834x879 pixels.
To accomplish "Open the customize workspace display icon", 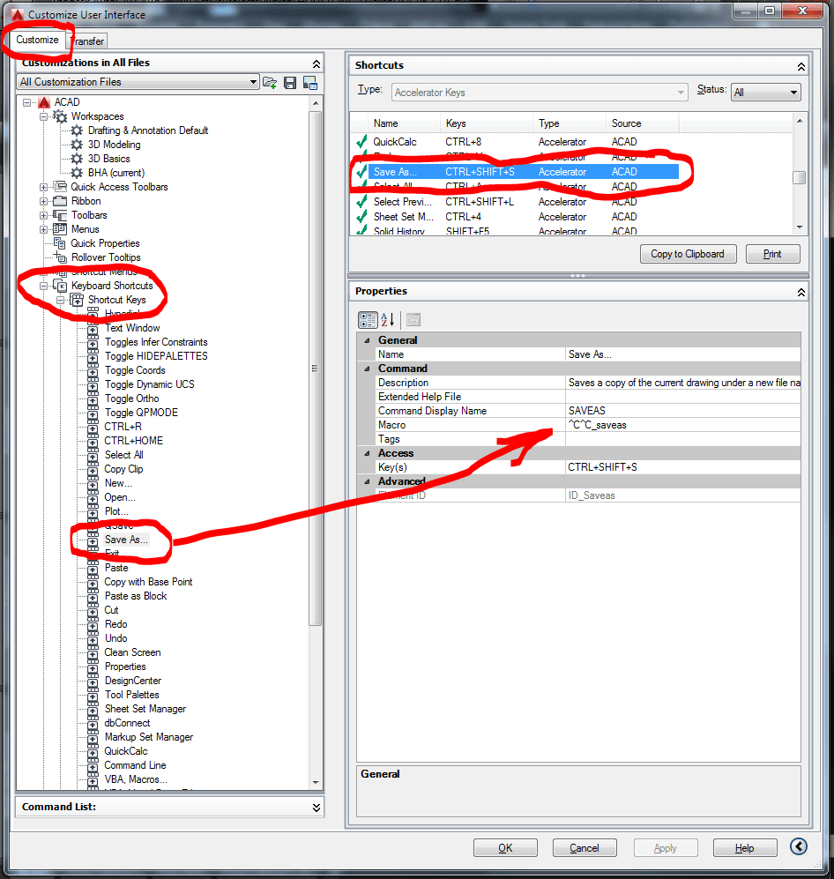I will pyautogui.click(x=309, y=82).
